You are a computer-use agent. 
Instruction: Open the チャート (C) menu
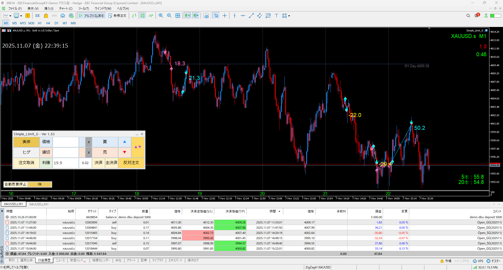coord(65,8)
